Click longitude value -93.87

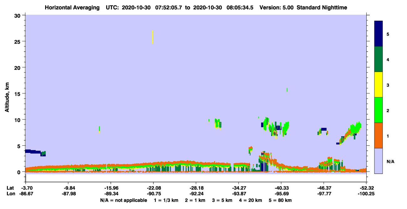click(239, 194)
